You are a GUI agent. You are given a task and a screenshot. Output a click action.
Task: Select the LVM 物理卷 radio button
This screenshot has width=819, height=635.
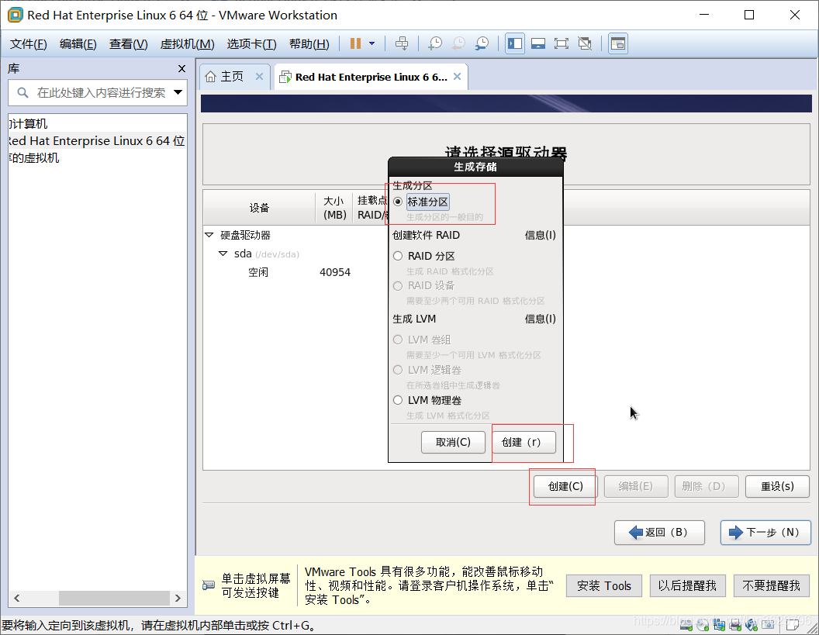(398, 400)
